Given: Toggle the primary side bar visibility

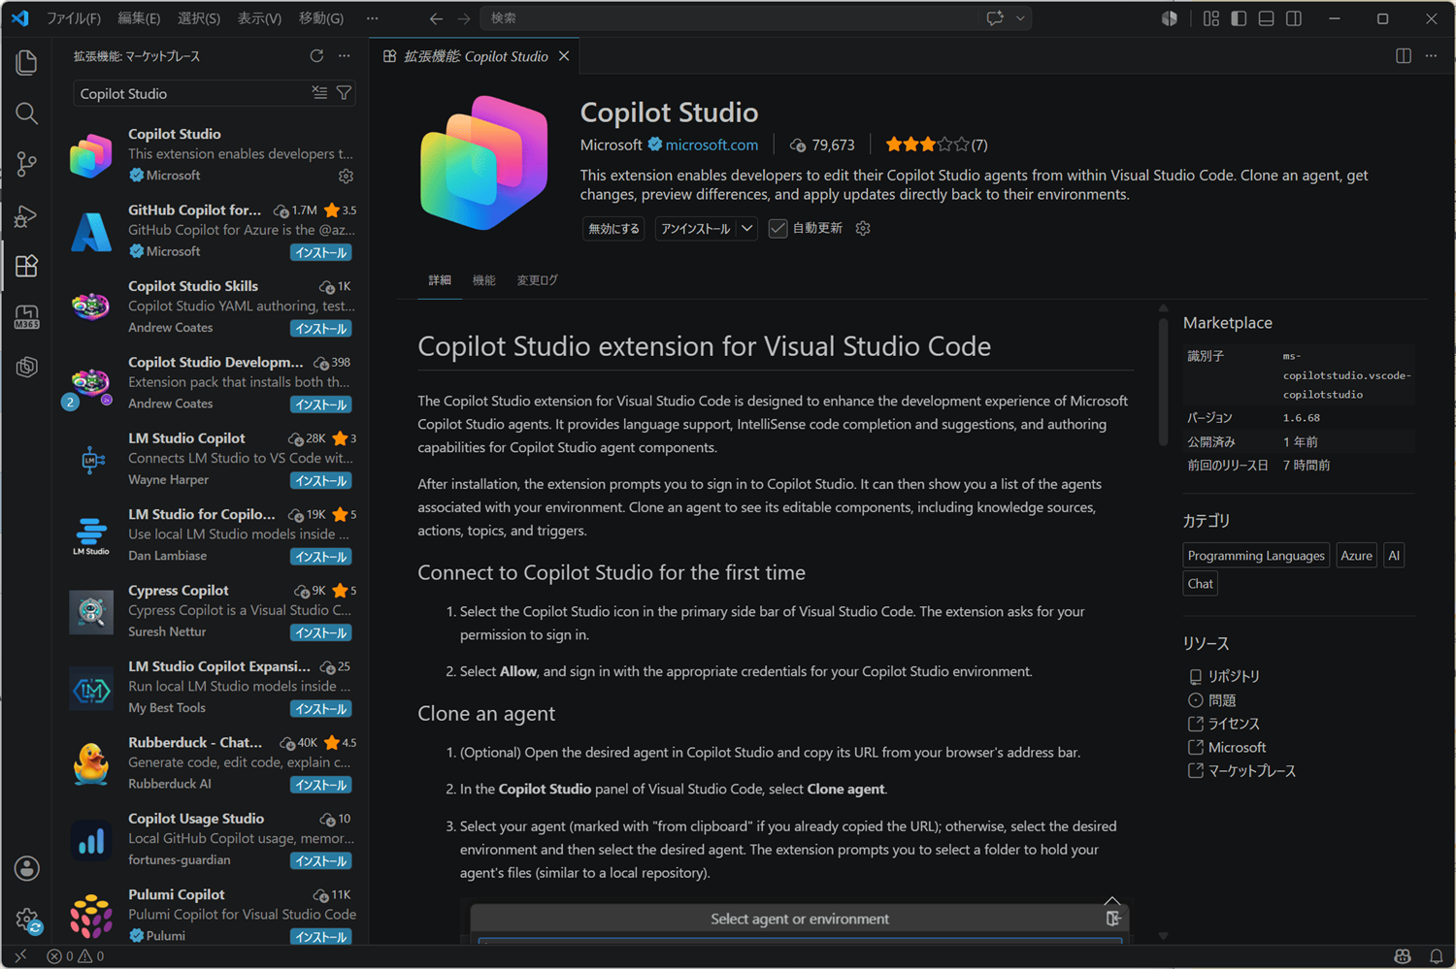Looking at the screenshot, I should click(x=1239, y=18).
